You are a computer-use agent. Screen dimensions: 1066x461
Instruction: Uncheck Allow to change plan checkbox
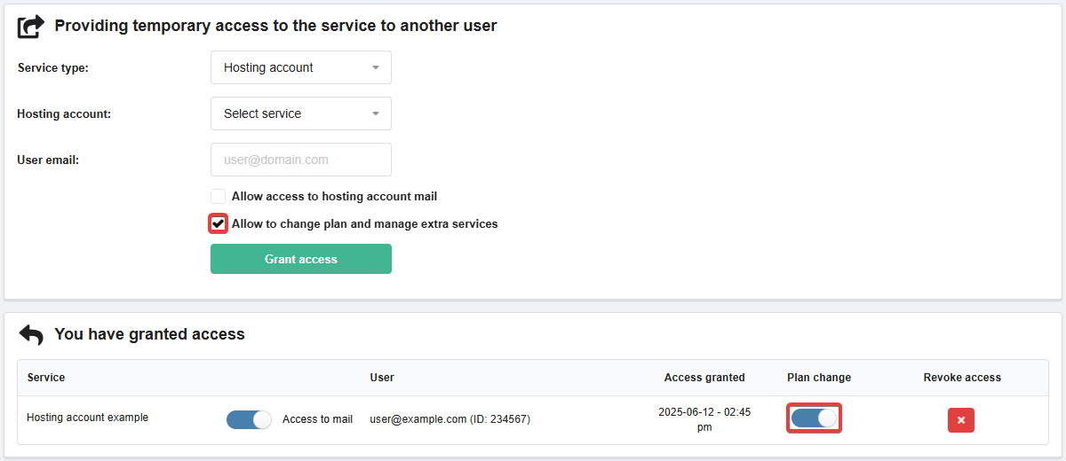point(218,223)
